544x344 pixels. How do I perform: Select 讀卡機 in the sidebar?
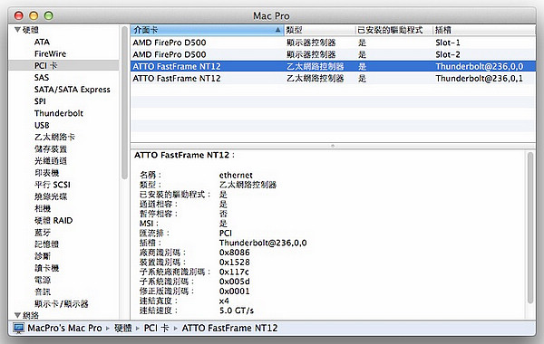pyautogui.click(x=46, y=268)
